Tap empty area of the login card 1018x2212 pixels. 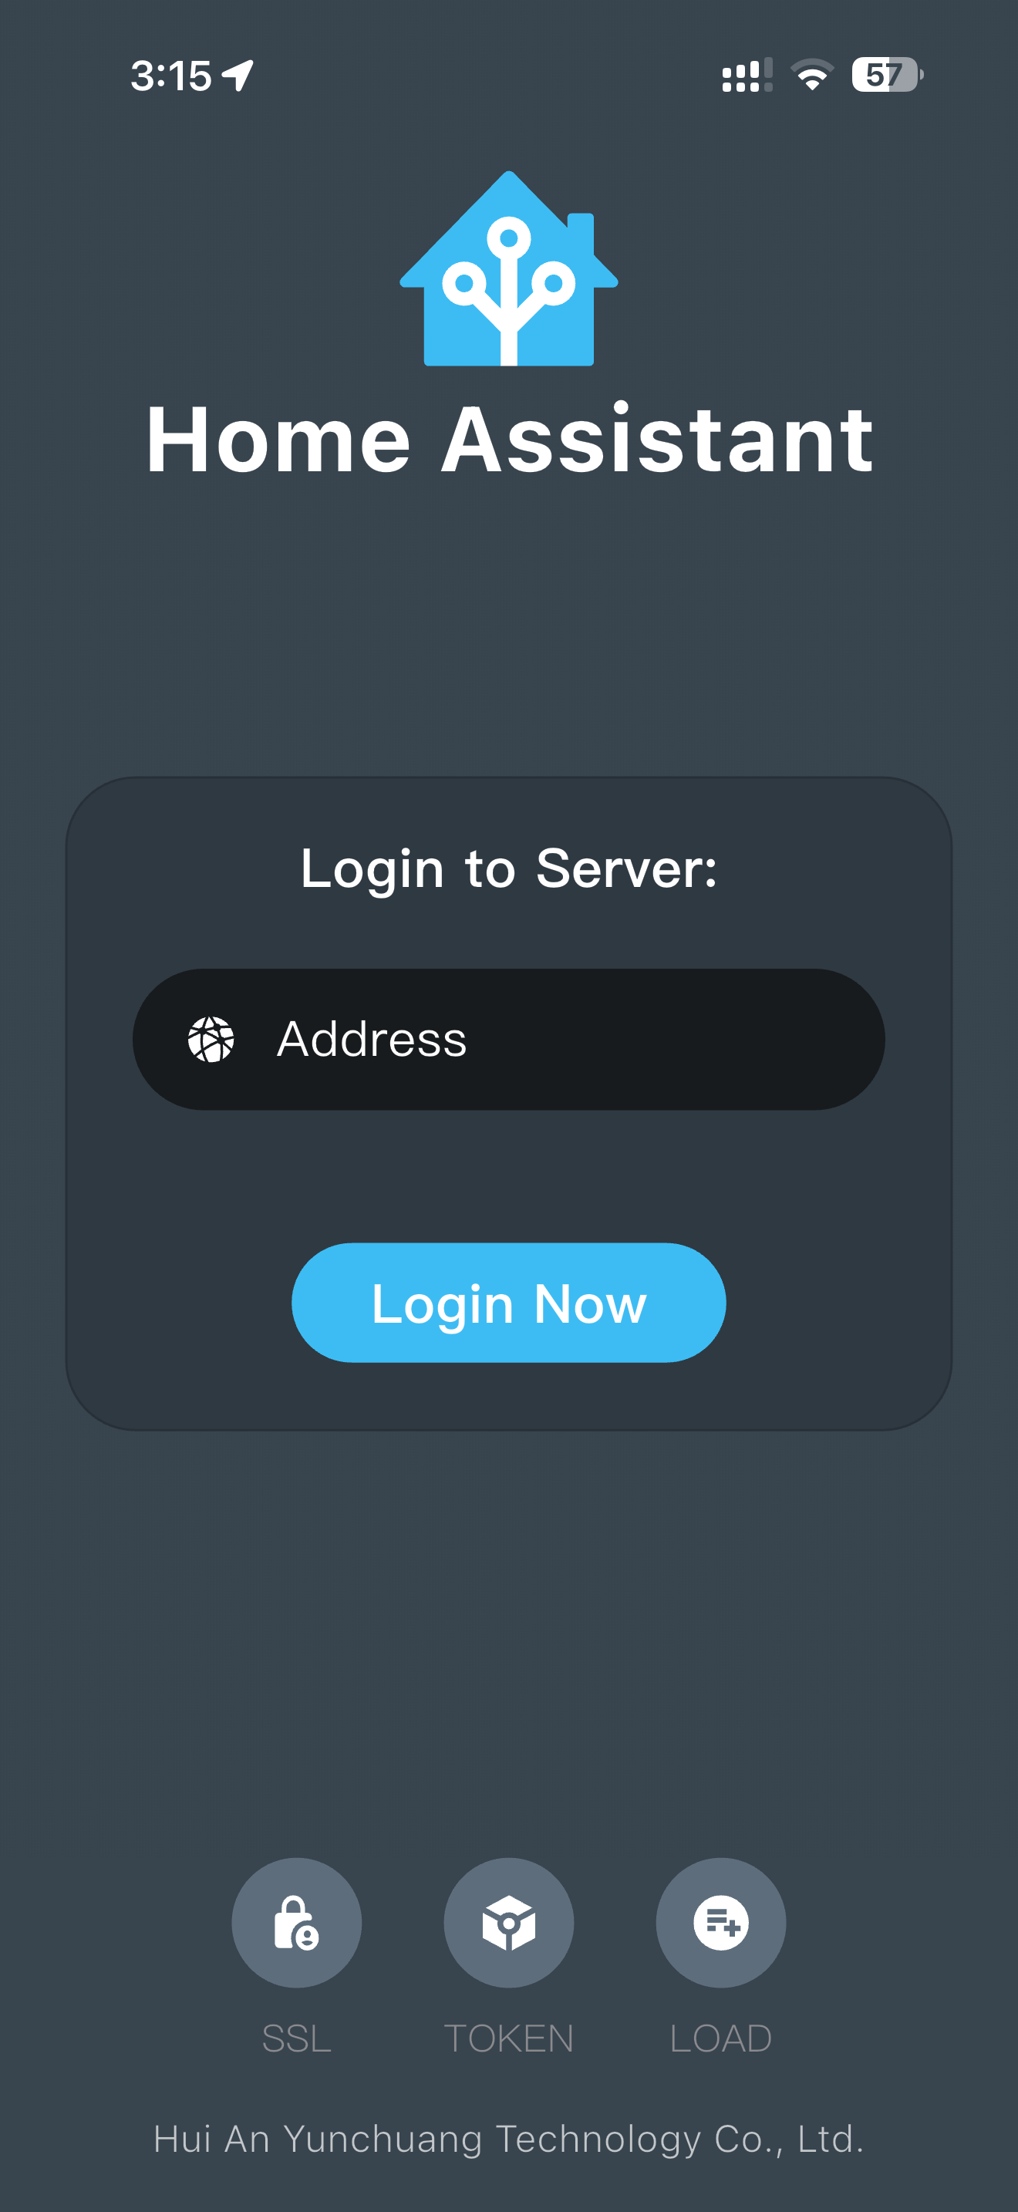coord(509,1176)
